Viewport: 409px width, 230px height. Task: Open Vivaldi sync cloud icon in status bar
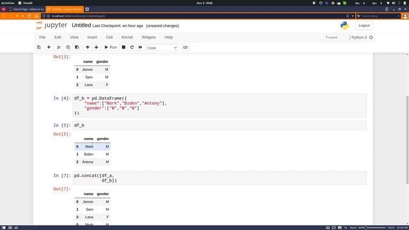pyautogui.click(x=16, y=227)
